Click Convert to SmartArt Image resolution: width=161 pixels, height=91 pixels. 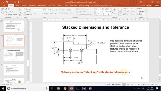point(85,14)
